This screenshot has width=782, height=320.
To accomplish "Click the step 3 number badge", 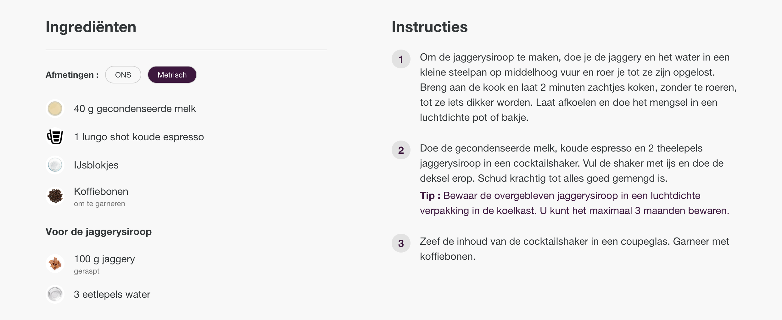I will tap(401, 243).
